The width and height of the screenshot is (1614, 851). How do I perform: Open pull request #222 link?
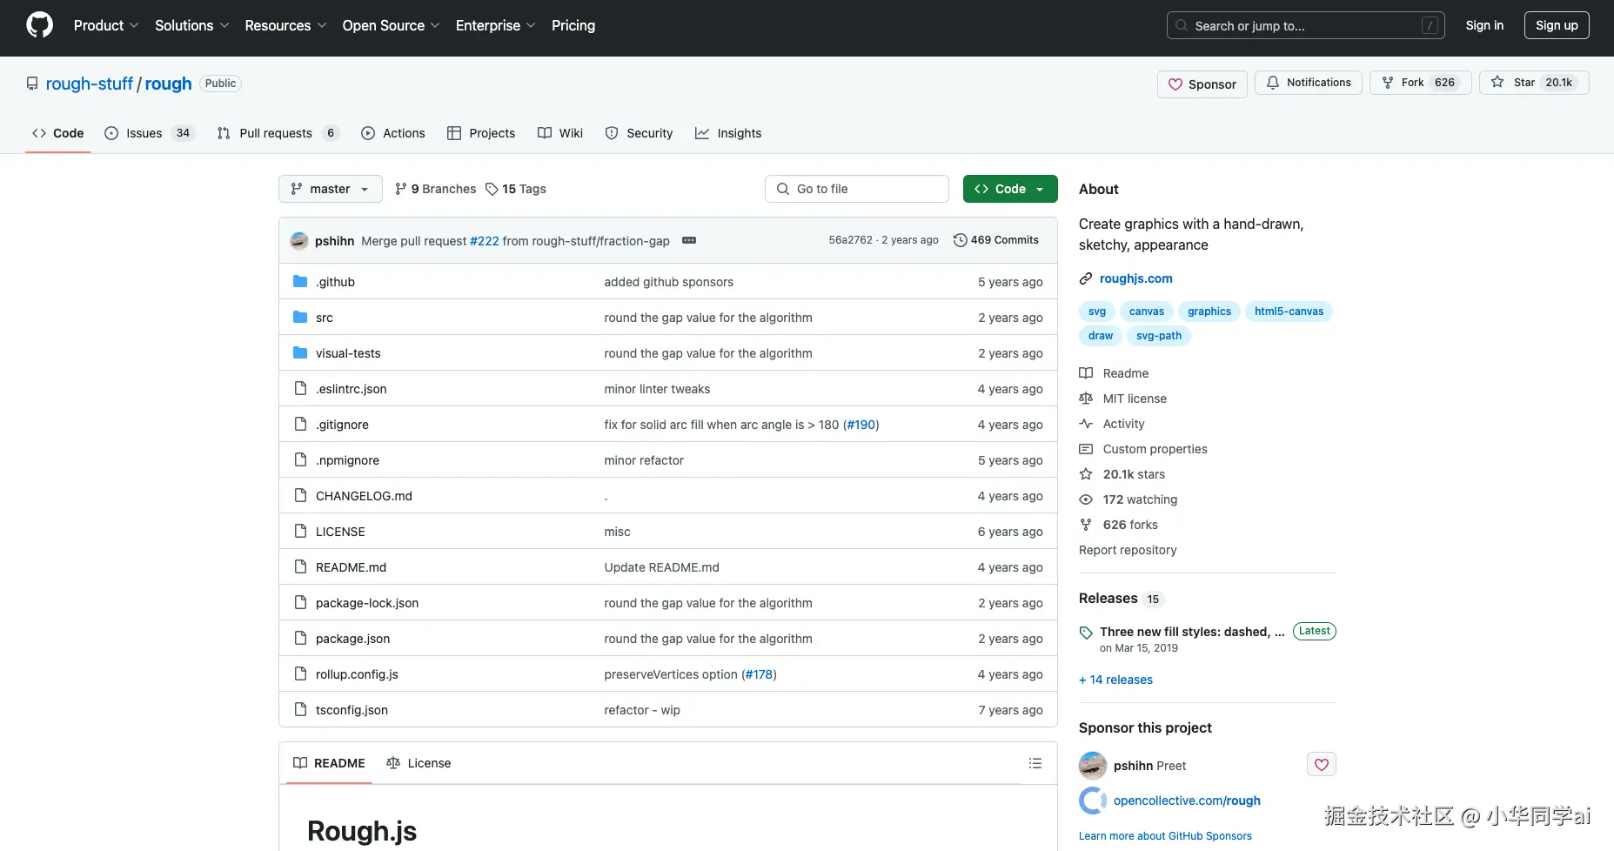coord(485,241)
